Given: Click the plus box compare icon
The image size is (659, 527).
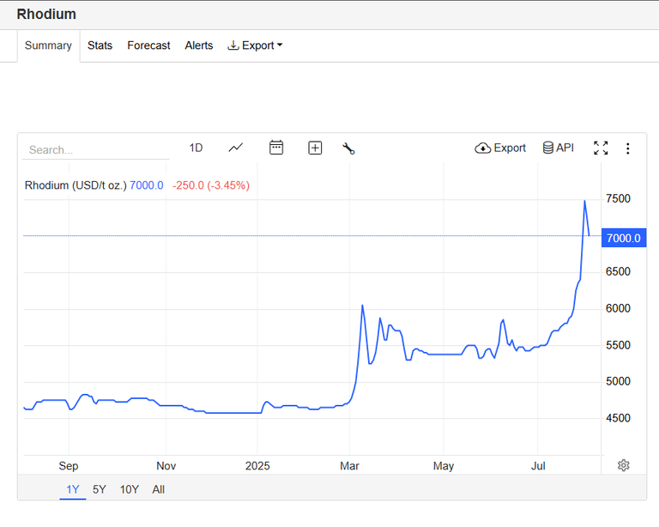Looking at the screenshot, I should click(315, 148).
